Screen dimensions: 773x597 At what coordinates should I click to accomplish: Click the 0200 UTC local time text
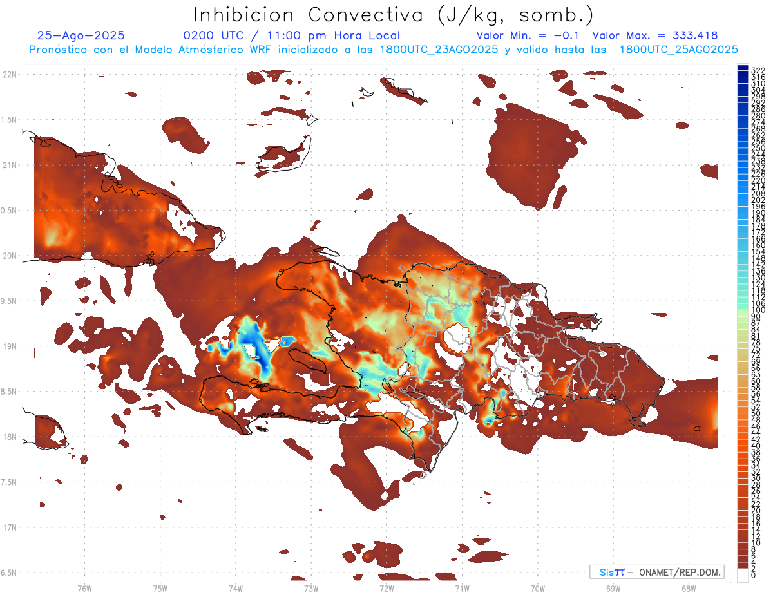(x=292, y=35)
